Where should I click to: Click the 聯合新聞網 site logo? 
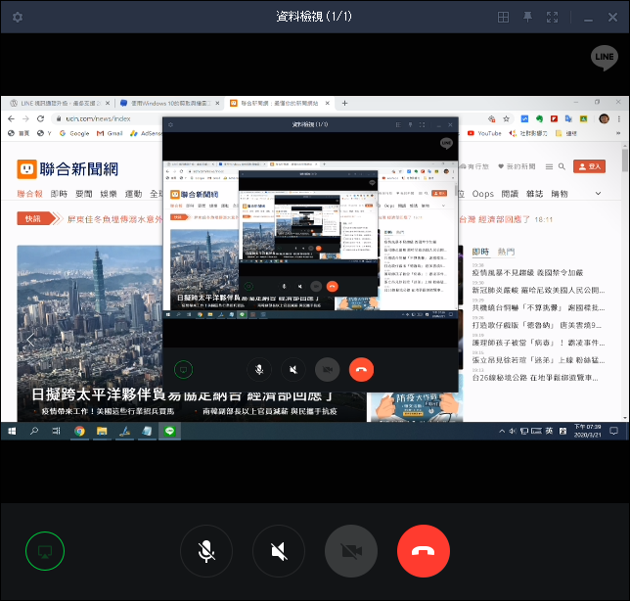click(67, 169)
